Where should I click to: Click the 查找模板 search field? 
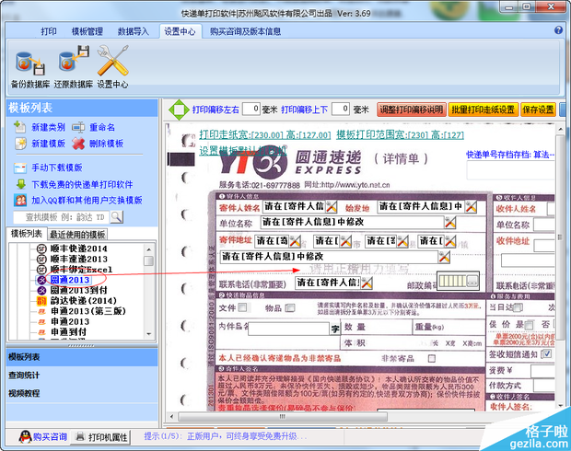pyautogui.click(x=62, y=217)
